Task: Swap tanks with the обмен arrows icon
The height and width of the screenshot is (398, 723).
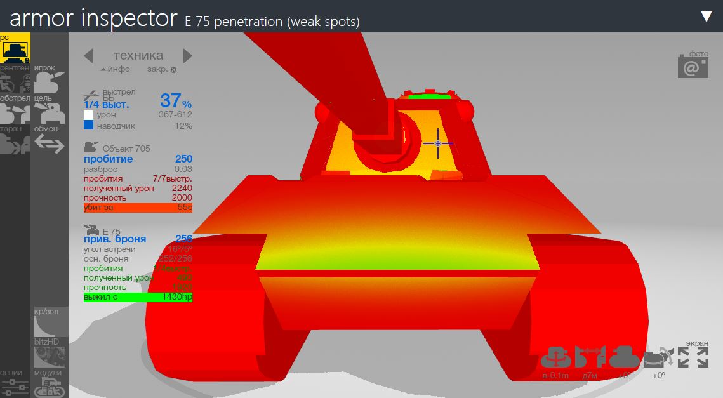Action: [x=50, y=144]
